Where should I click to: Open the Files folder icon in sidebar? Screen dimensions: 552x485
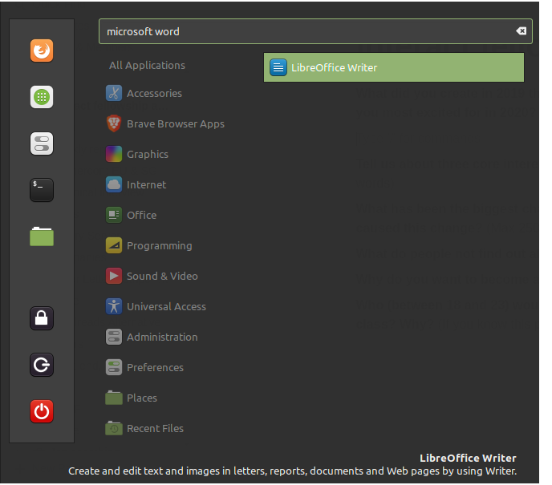tap(42, 236)
